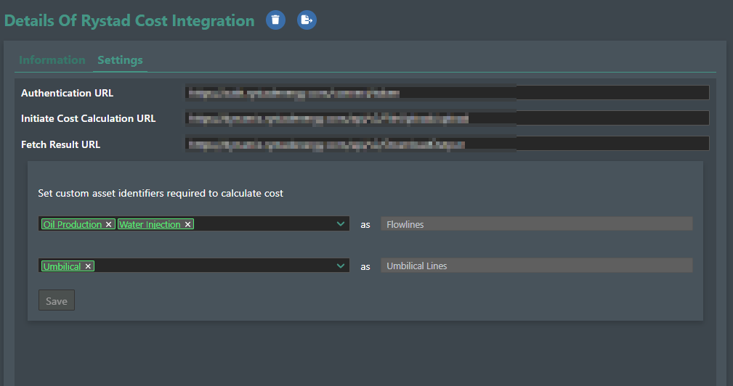Screen dimensions: 733x386
Task: Click the Initiate Cost Calculation URL label
Action: coord(89,118)
